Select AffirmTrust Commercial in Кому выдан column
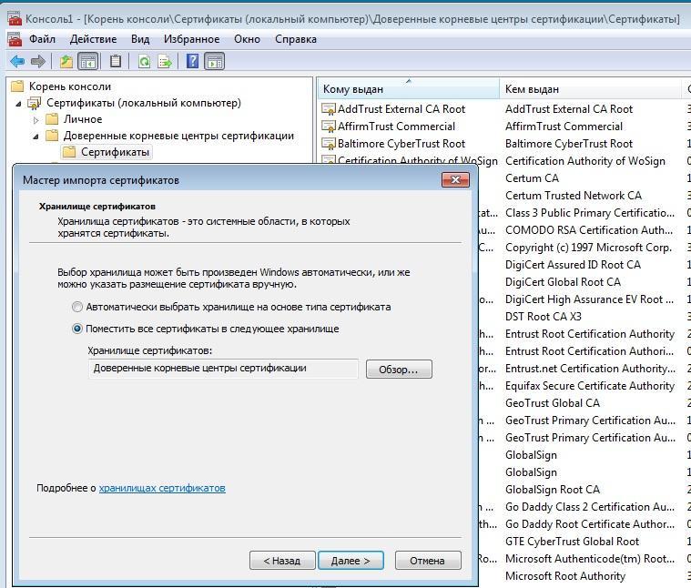 (x=396, y=127)
